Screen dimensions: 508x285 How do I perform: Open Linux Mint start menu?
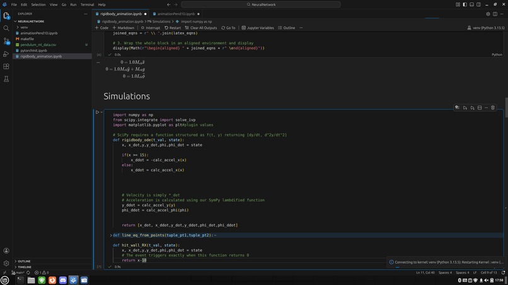point(5,280)
